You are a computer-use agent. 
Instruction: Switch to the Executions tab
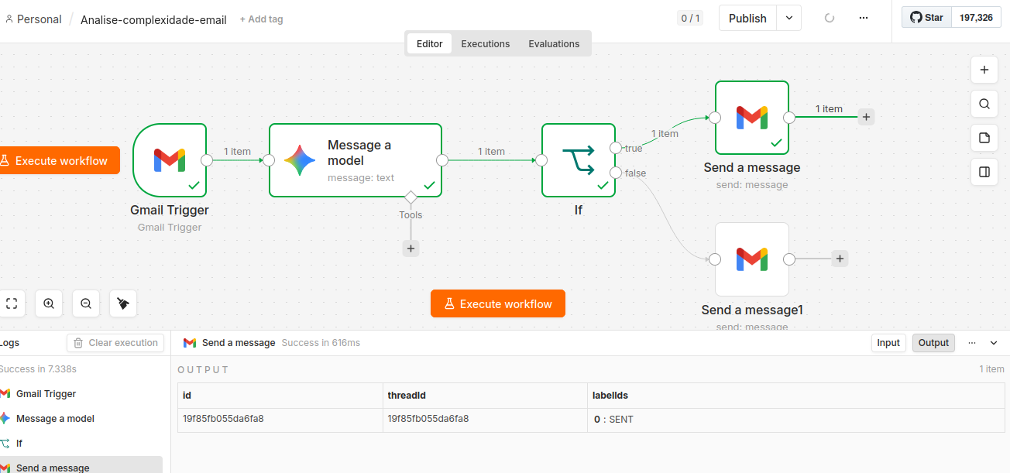pyautogui.click(x=486, y=44)
